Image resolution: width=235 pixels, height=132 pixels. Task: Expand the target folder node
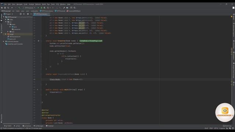[x=6, y=34]
